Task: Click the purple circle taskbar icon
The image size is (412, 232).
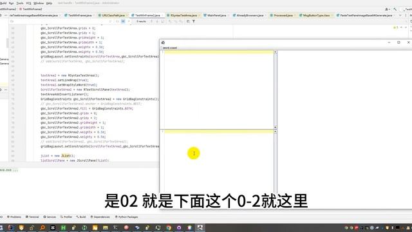Action: (x=179, y=227)
